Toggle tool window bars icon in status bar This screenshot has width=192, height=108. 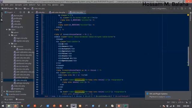pos(2,102)
